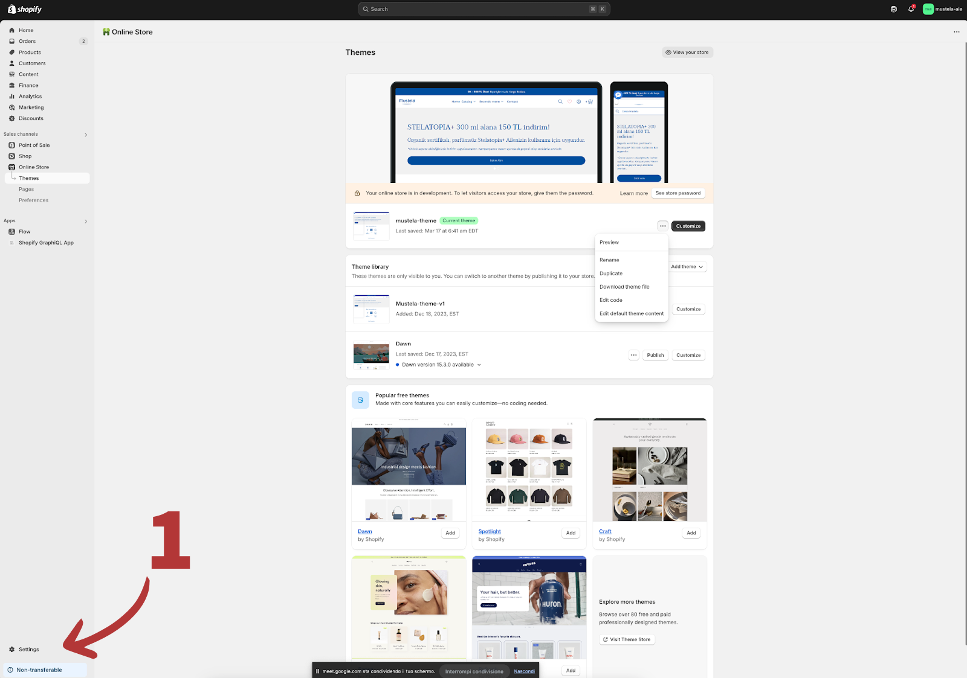Screen dimensions: 967x678
Task: Open the Home icon in sidebar
Action: click(11, 30)
